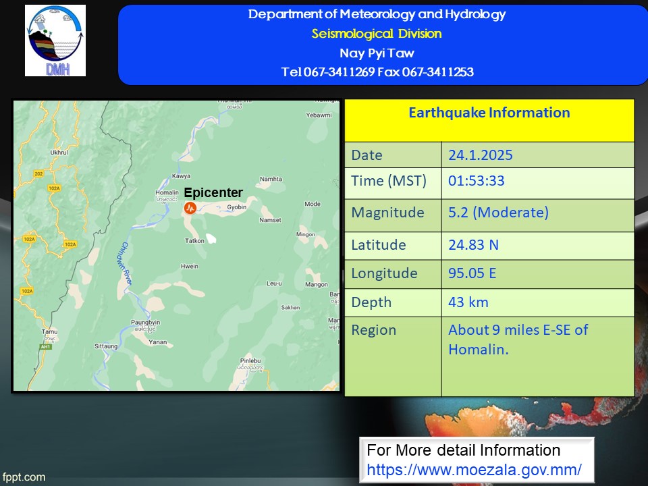Screen dimensions: 648x486
Task: Click the Ukhrul town label on the map
Action: pos(59,153)
